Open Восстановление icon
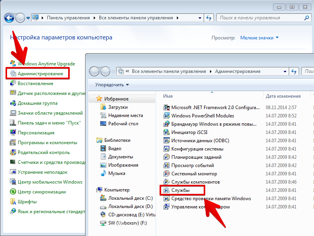 point(13,83)
